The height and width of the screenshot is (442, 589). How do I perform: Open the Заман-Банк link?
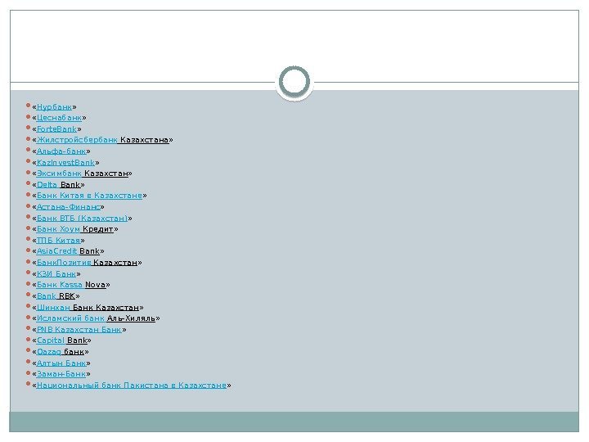(x=61, y=374)
